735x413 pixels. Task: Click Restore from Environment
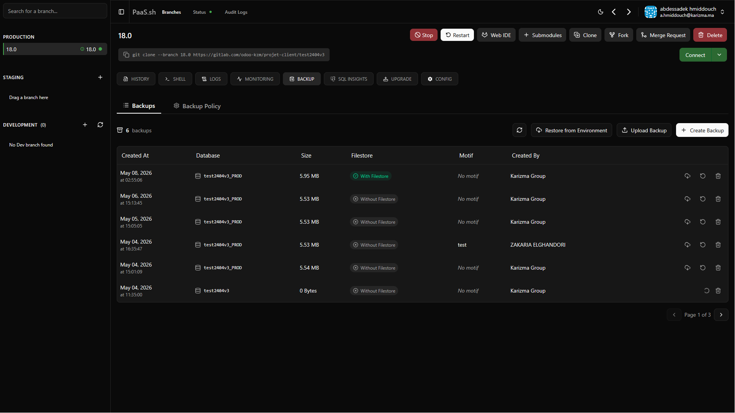[572, 130]
